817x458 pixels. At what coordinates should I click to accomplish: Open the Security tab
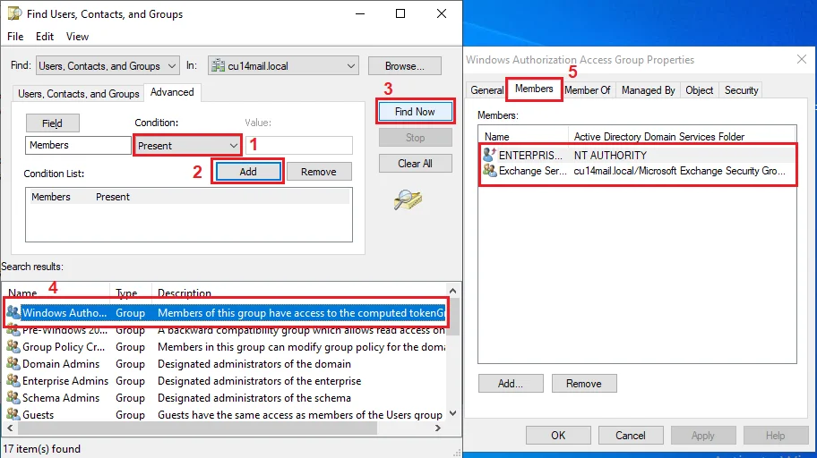click(x=742, y=90)
